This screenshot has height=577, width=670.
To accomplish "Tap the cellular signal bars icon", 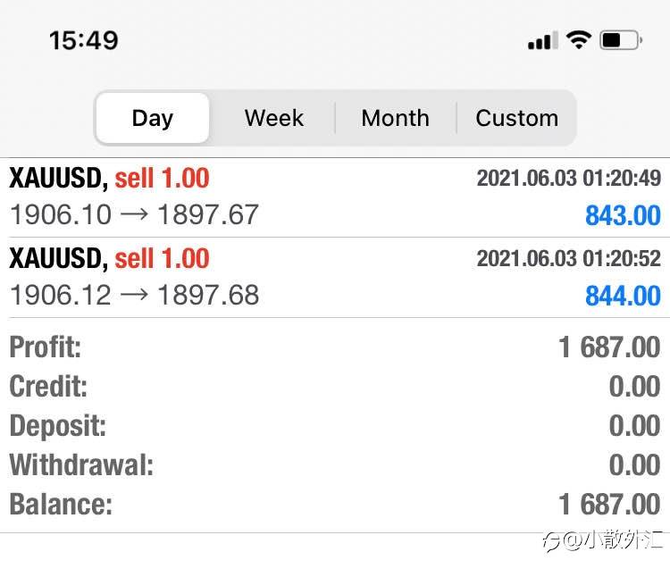I will click(542, 41).
